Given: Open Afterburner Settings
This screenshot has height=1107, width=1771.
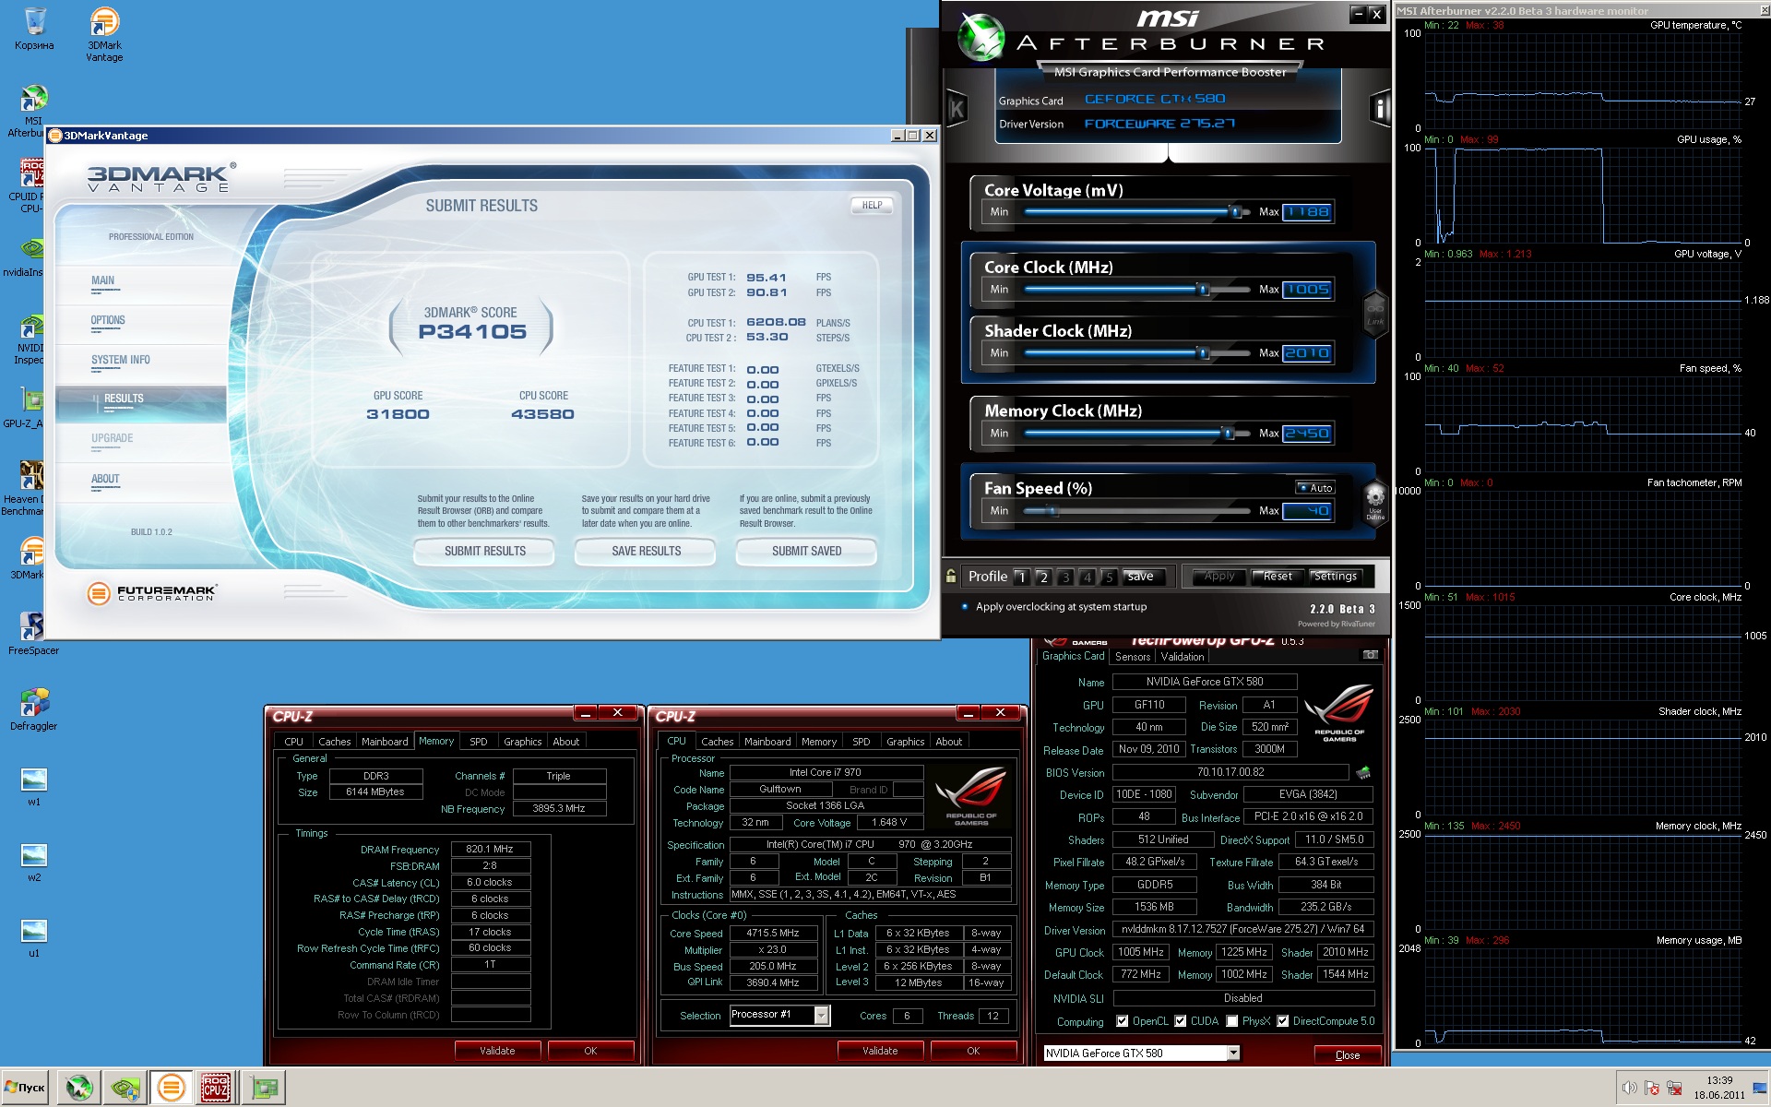Looking at the screenshot, I should (1336, 577).
